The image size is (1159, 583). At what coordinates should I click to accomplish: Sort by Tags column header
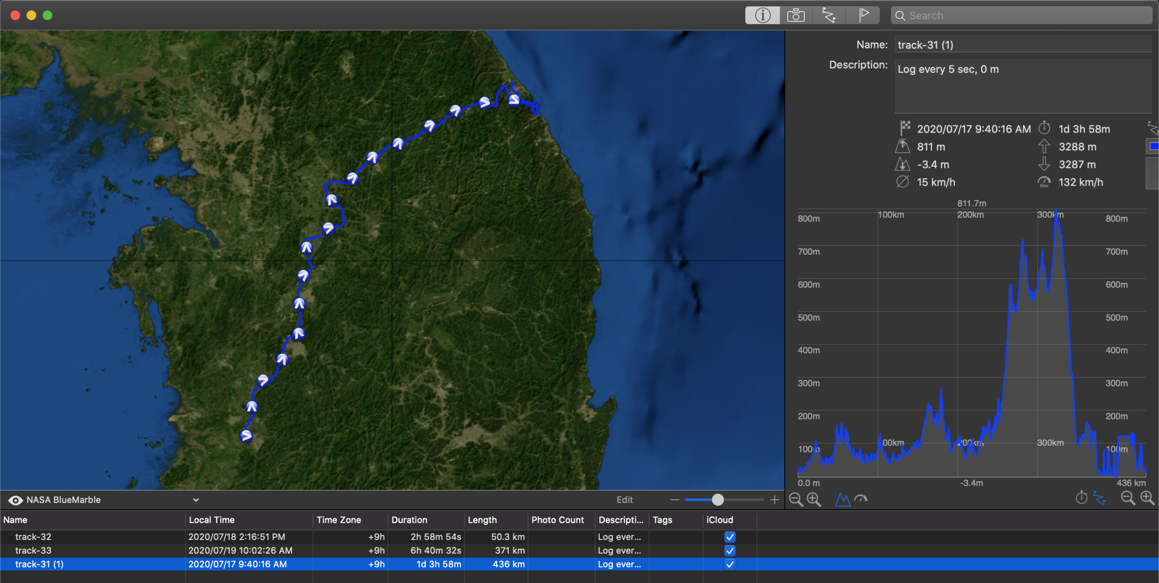coord(676,520)
